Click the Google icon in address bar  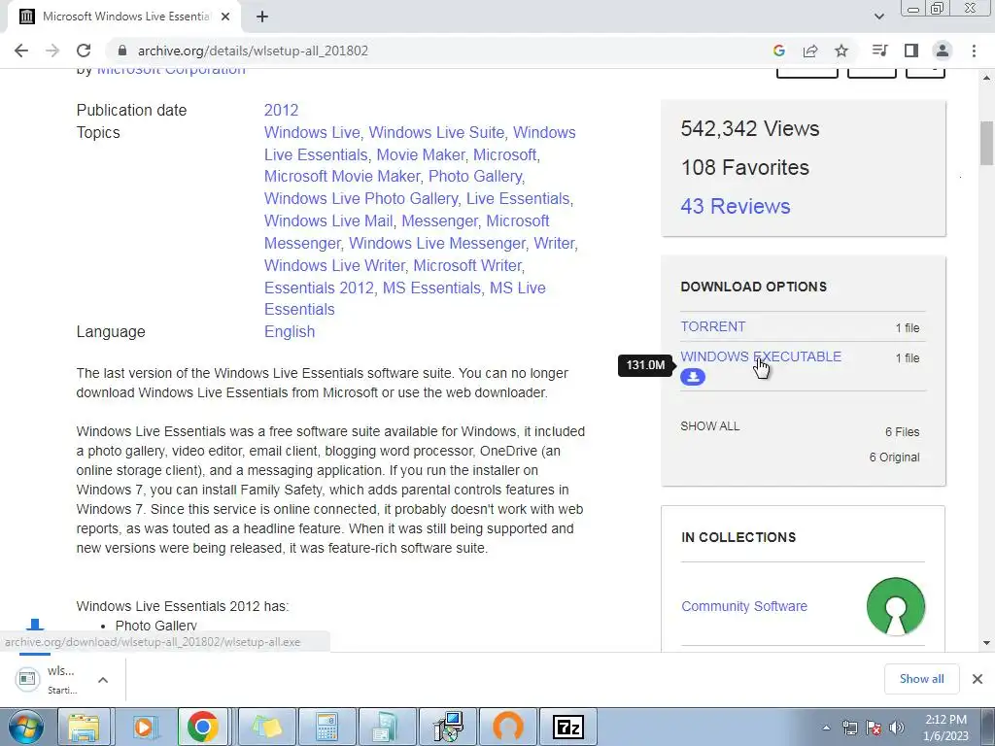[x=779, y=51]
